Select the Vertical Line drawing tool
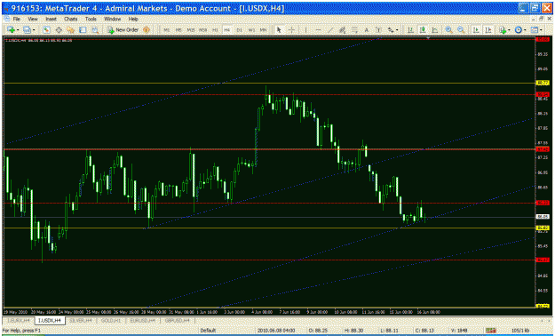555x336 pixels. coord(305,30)
